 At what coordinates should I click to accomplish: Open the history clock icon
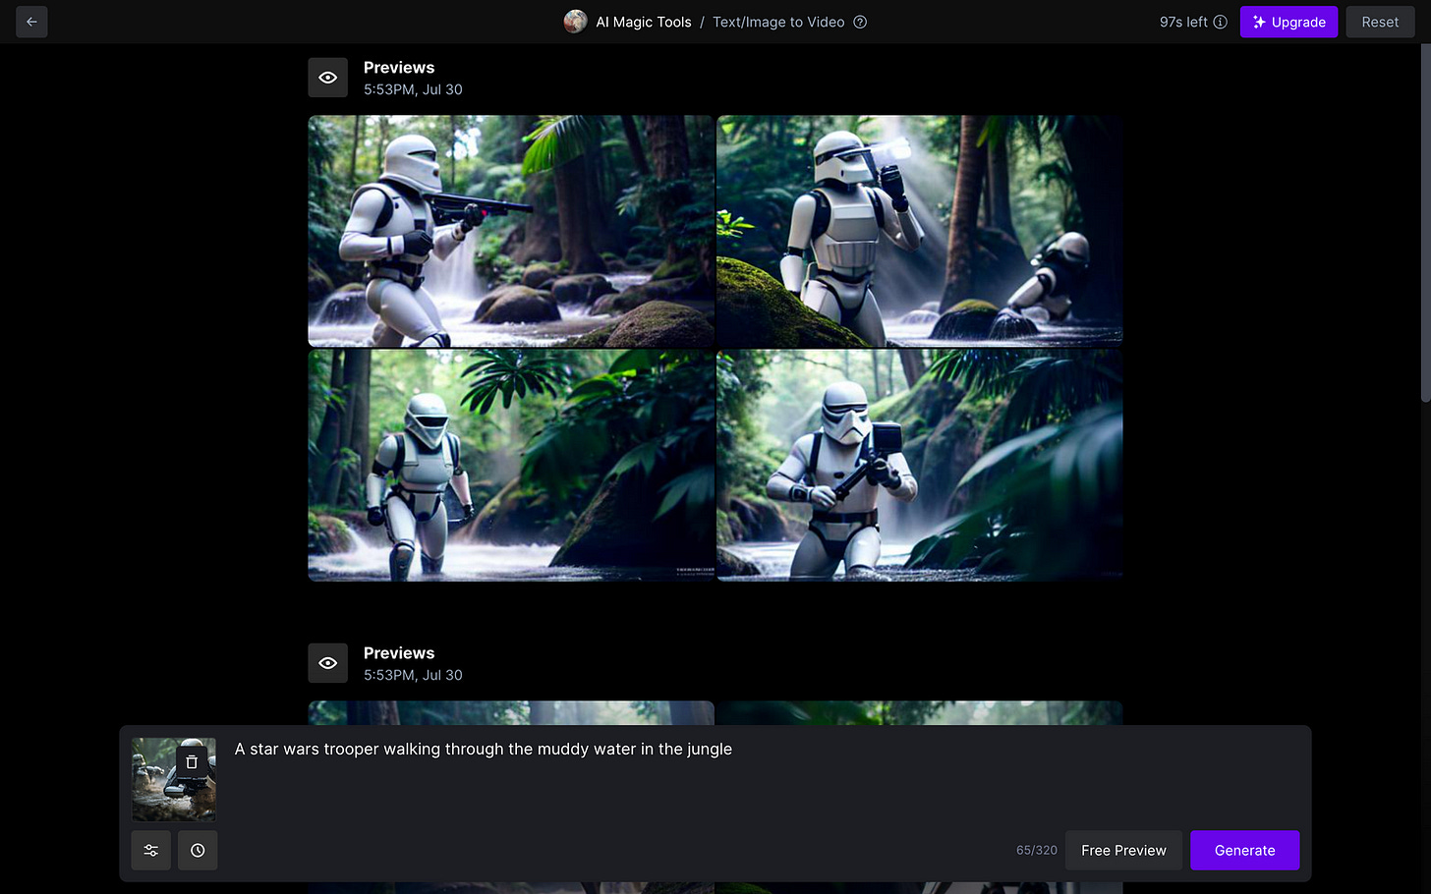[198, 851]
